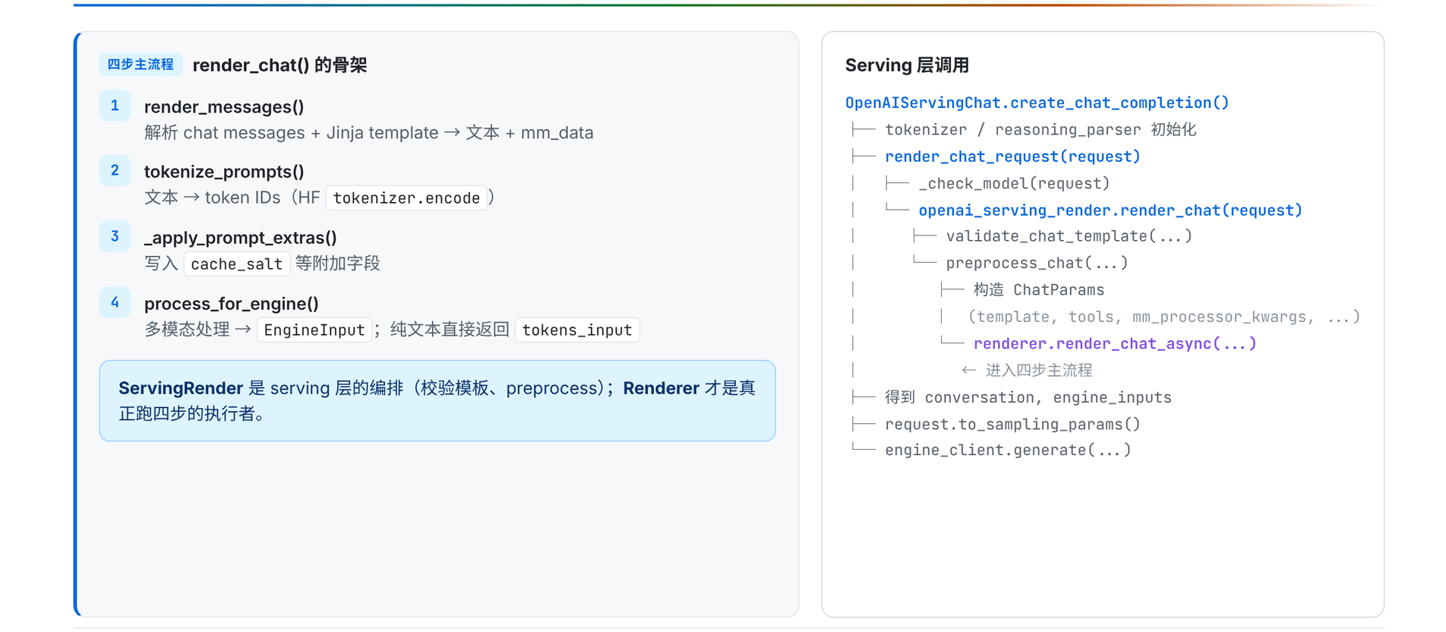Click step number 2 badge
The height and width of the screenshot is (632, 1446).
point(115,170)
